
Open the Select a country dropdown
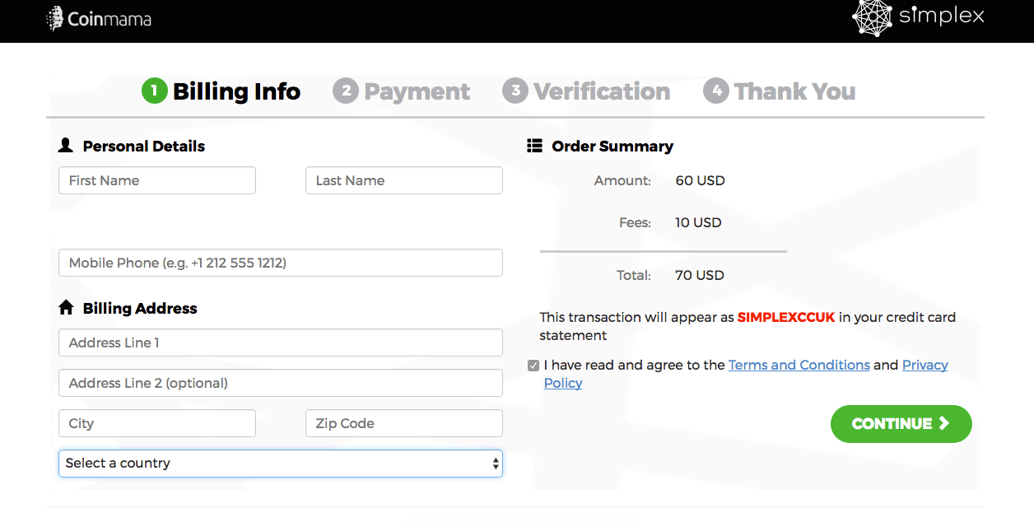pyautogui.click(x=280, y=463)
